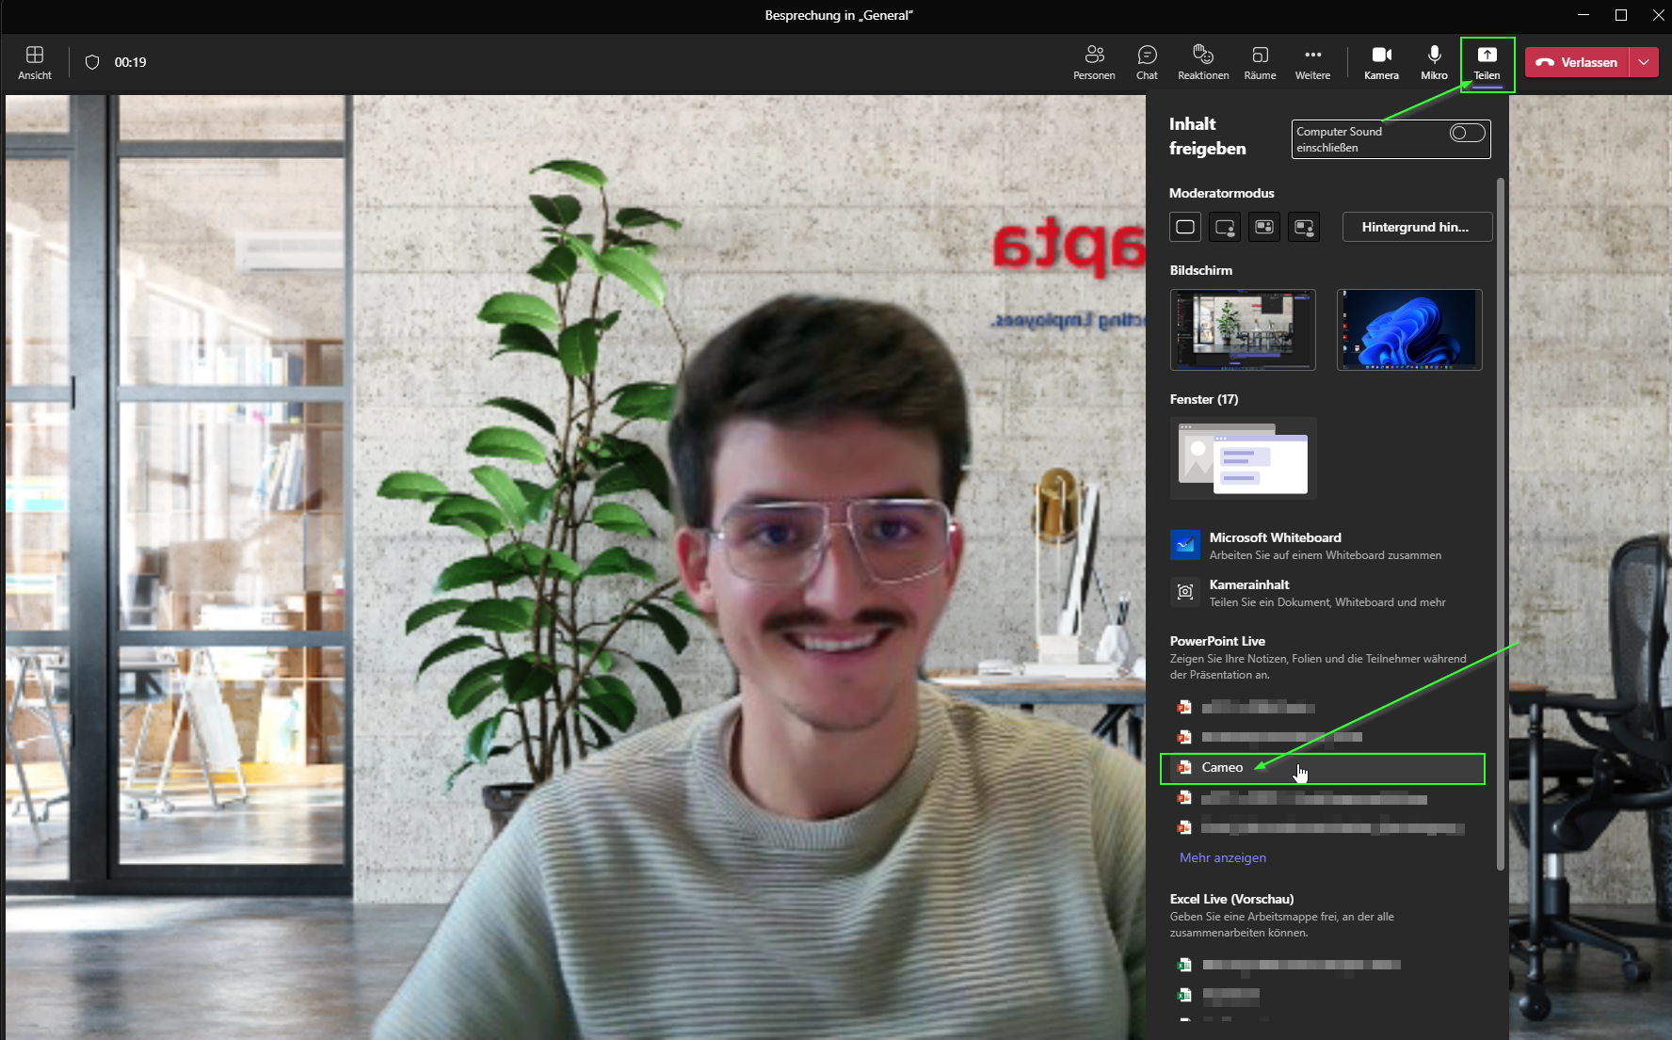Select first Moderatormodus content-only icon
Viewport: 1672px width, 1040px height.
click(x=1185, y=227)
